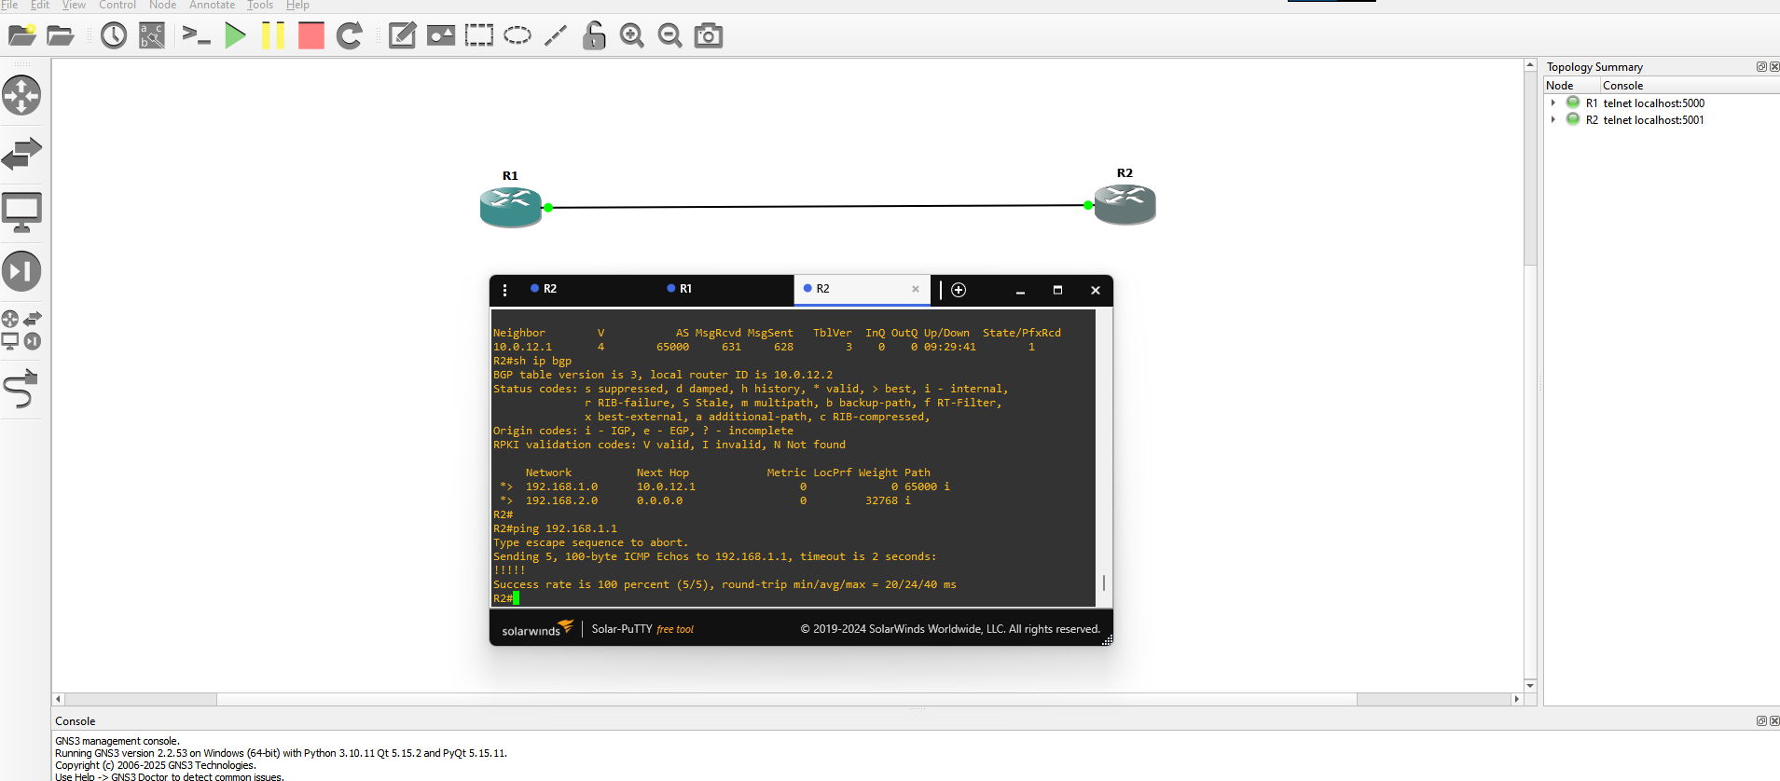Open the View menu
The height and width of the screenshot is (781, 1780).
click(74, 5)
